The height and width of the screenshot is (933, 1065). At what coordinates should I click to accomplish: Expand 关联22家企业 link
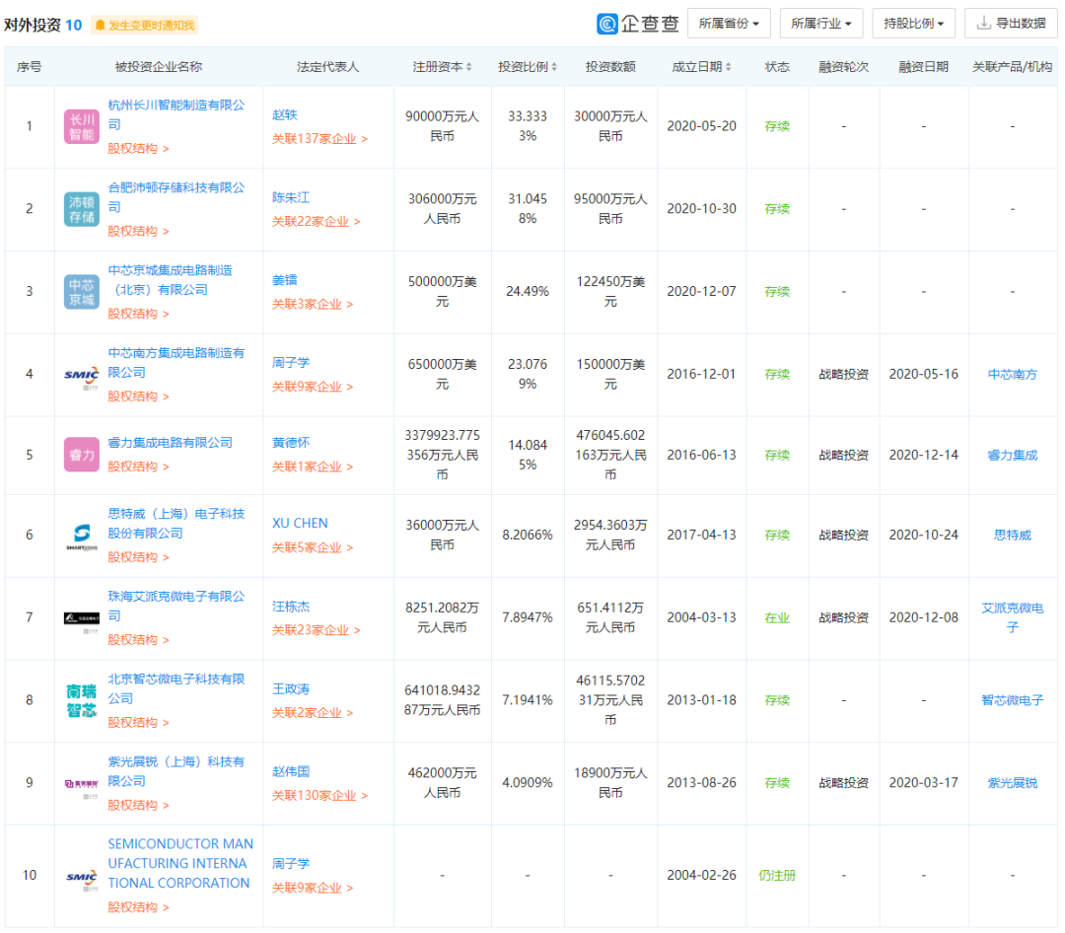coord(316,222)
